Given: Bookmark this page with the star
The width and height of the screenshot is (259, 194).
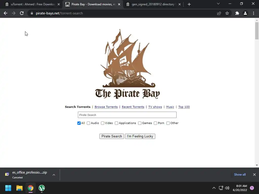Looking at the screenshot, I should click(x=227, y=13).
